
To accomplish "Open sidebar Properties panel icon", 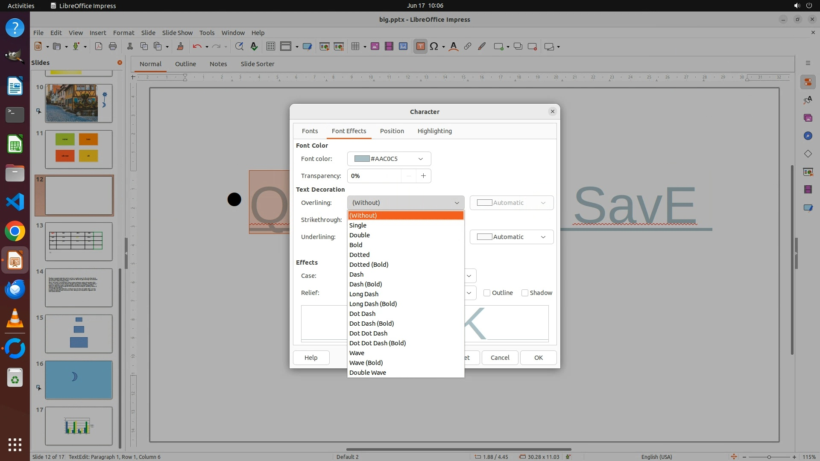I will tap(808, 82).
